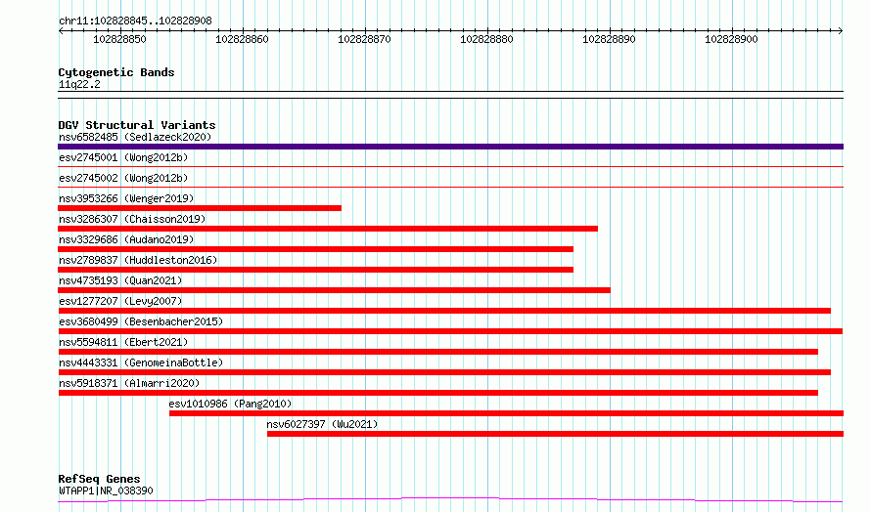Click the nsv6582485 (Sedlazeck2020) label
This screenshot has height=512, width=871.
pos(135,137)
